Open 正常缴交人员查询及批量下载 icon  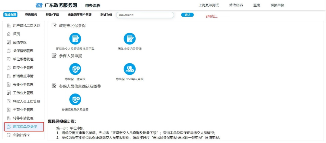(x=75, y=39)
